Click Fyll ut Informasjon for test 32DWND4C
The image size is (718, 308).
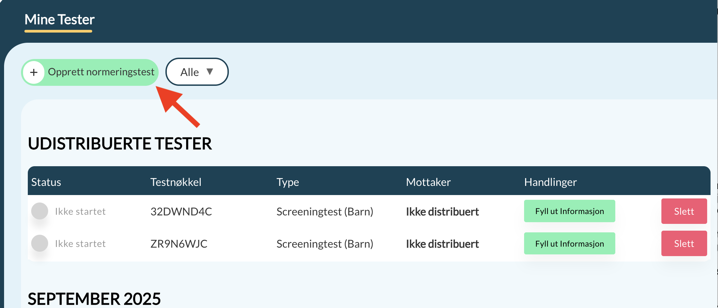coord(569,211)
